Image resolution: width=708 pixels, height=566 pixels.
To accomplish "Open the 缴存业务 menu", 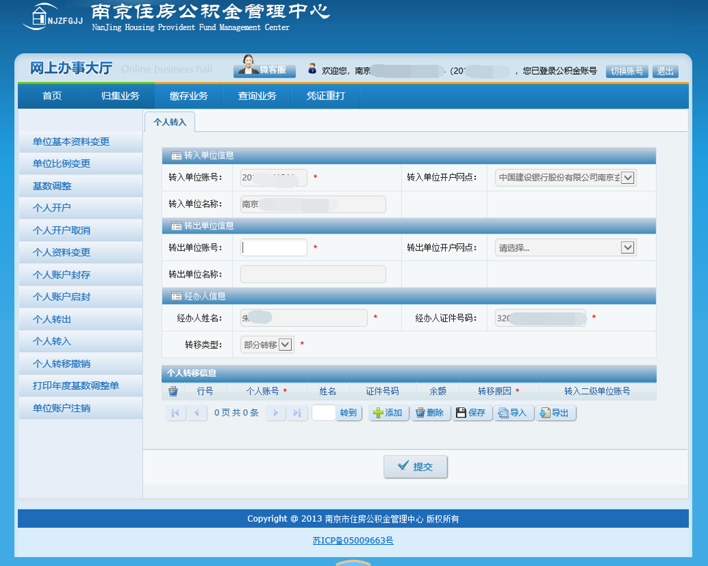I will coord(189,96).
